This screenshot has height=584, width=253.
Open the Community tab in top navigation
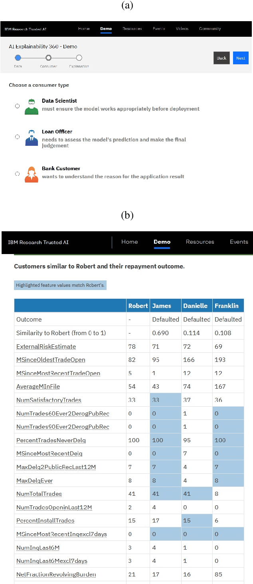coord(210,29)
